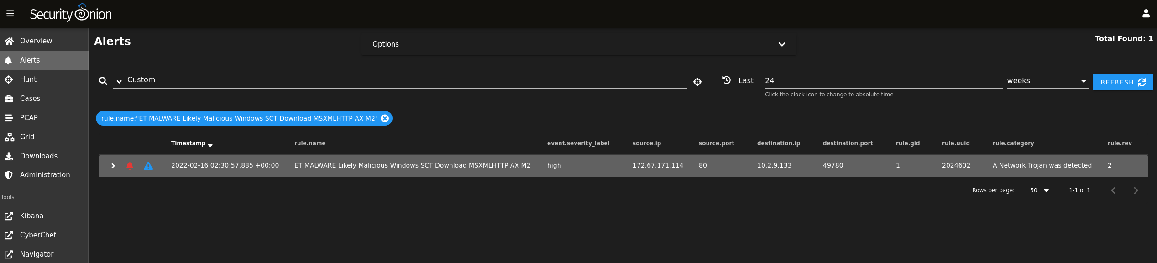
Task: Click the external-link icon beside CyberChef
Action: coord(8,235)
